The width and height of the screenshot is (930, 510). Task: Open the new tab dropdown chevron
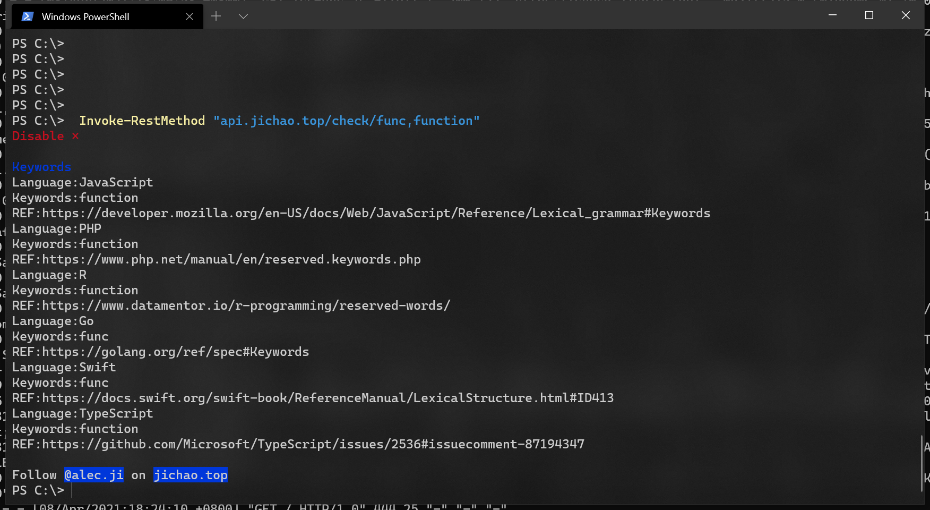243,16
